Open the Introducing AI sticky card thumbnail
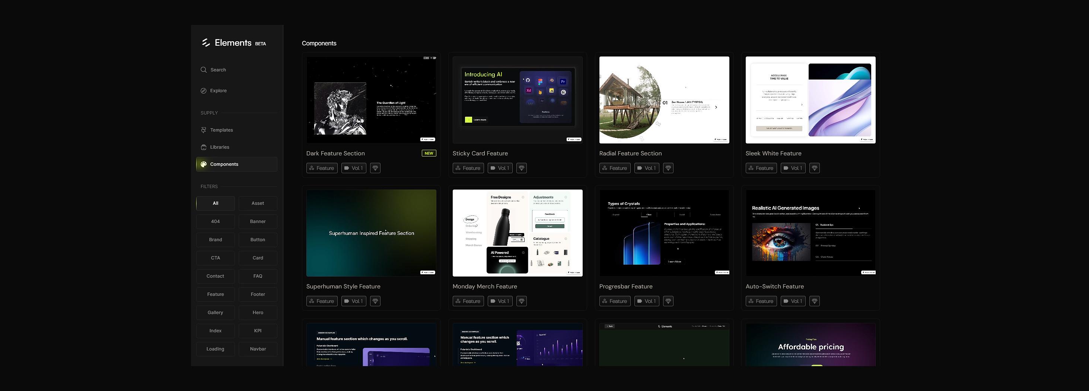Viewport: 1089px width, 391px height. tap(518, 100)
